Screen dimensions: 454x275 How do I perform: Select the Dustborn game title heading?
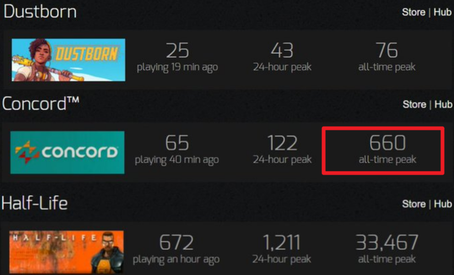coord(40,12)
